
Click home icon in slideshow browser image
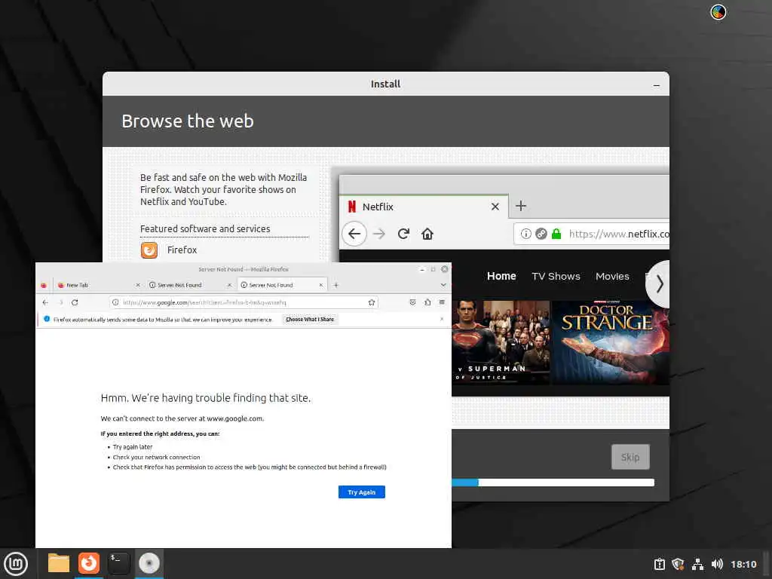427,234
